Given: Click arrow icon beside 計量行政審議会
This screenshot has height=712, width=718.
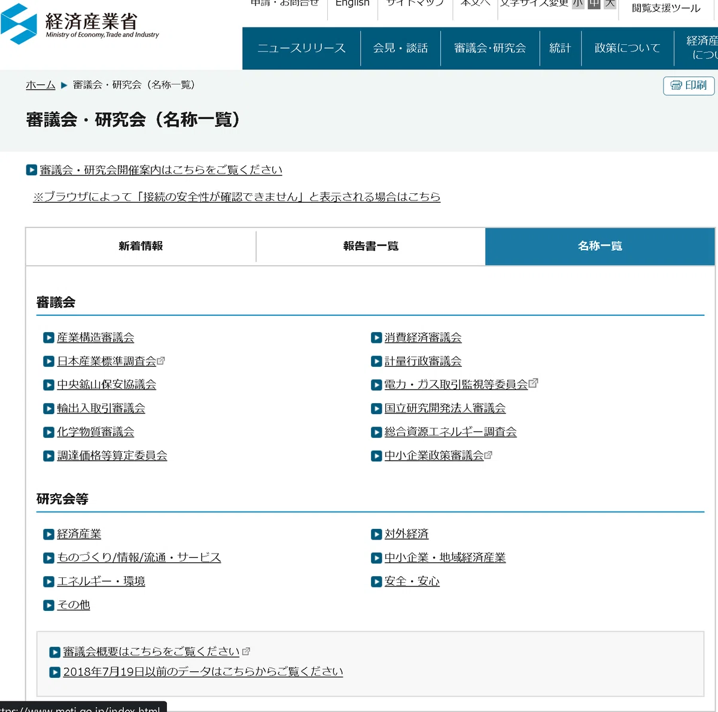Looking at the screenshot, I should (376, 361).
